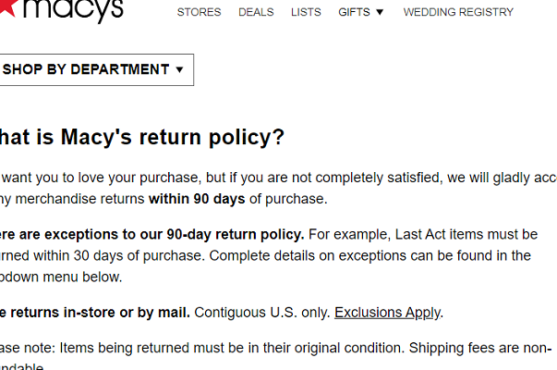Click the SHOP BY DEPARTMENT arrow icon
Image resolution: width=557 pixels, height=370 pixels.
click(179, 69)
